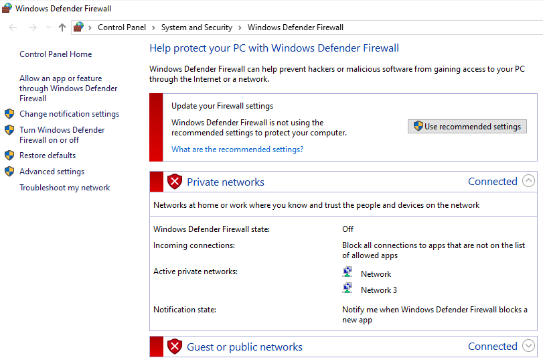This screenshot has width=543, height=364.
Task: Expand chevron before Control Panel breadcrumb
Action: tap(90, 27)
